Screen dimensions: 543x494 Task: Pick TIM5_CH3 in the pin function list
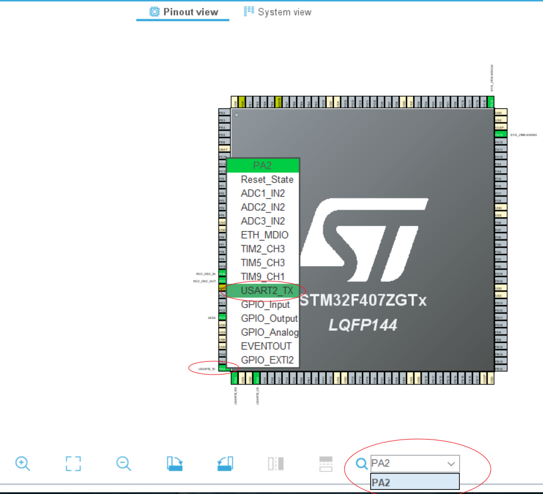pos(263,263)
